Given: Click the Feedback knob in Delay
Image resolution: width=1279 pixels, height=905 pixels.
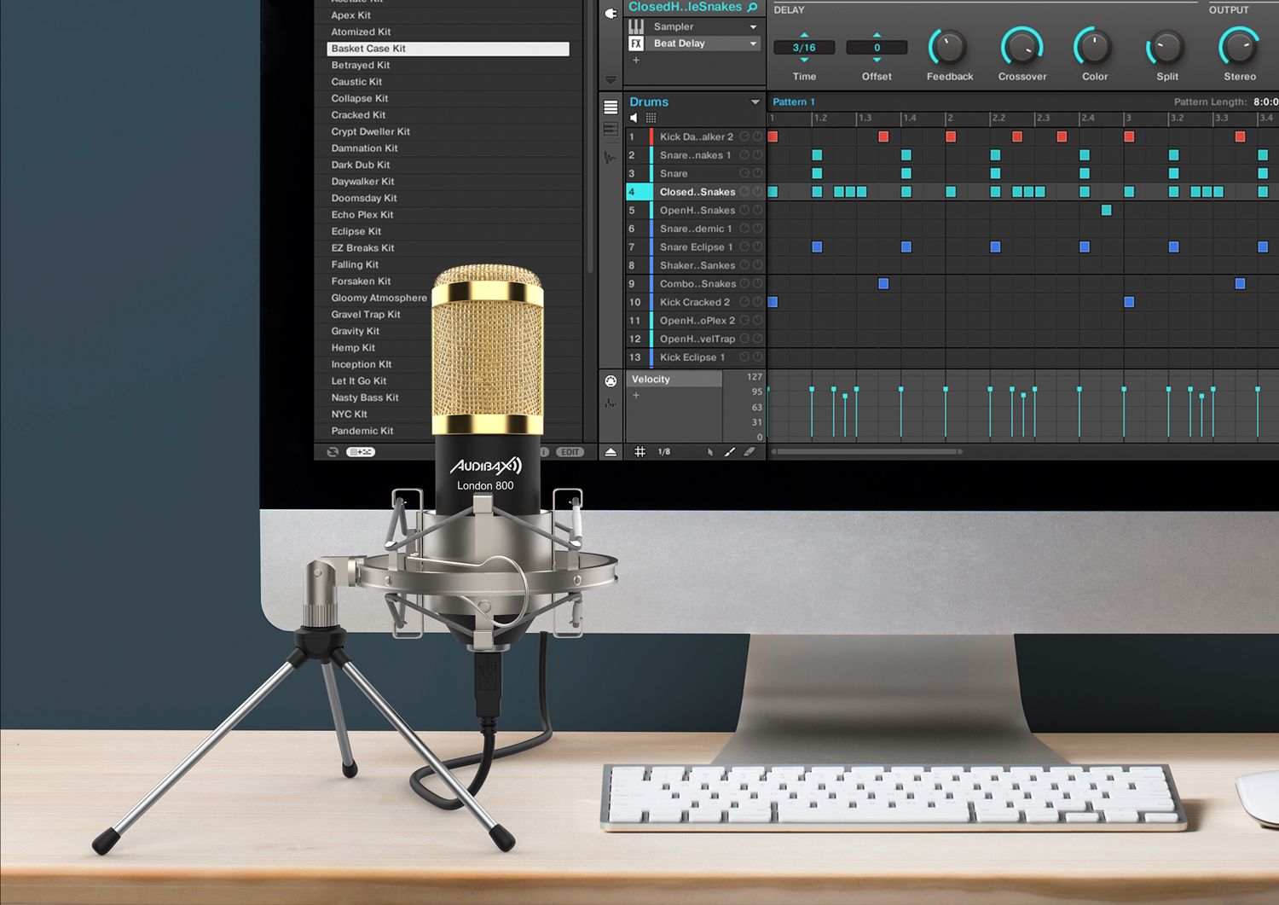Looking at the screenshot, I should tap(948, 48).
